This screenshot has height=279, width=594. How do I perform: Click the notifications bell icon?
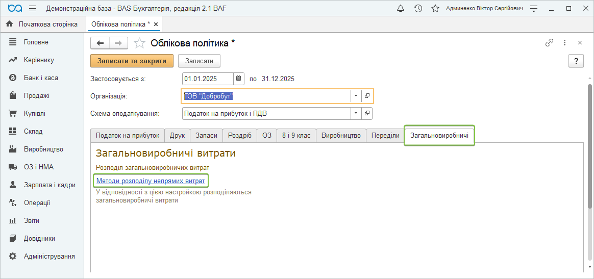[x=401, y=9]
